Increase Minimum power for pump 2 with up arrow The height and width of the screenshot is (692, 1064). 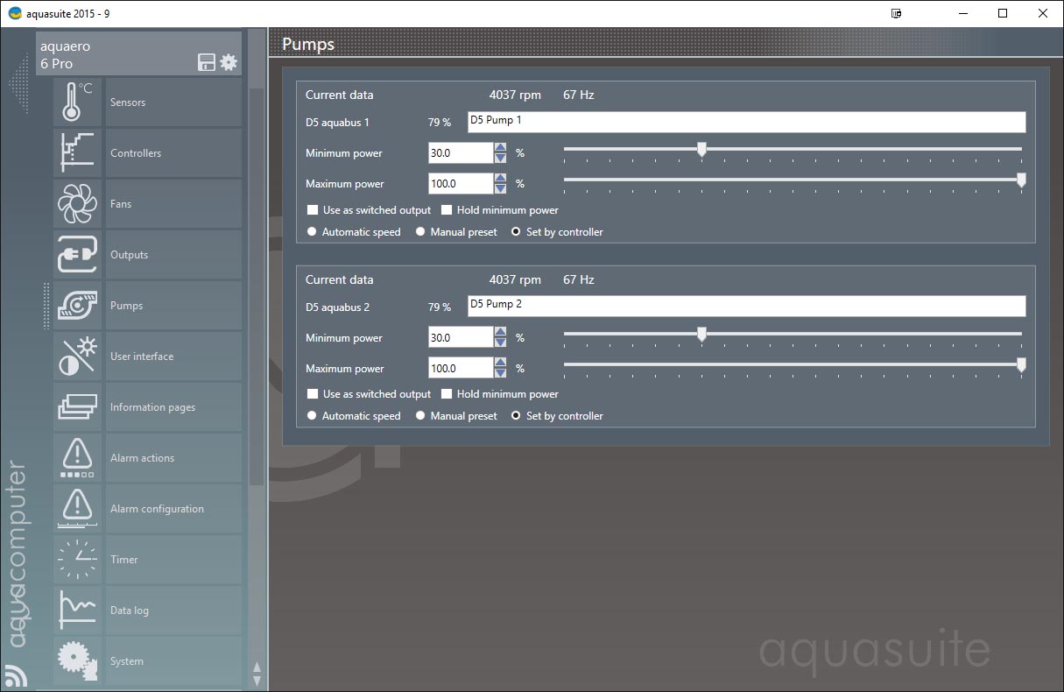tap(500, 332)
